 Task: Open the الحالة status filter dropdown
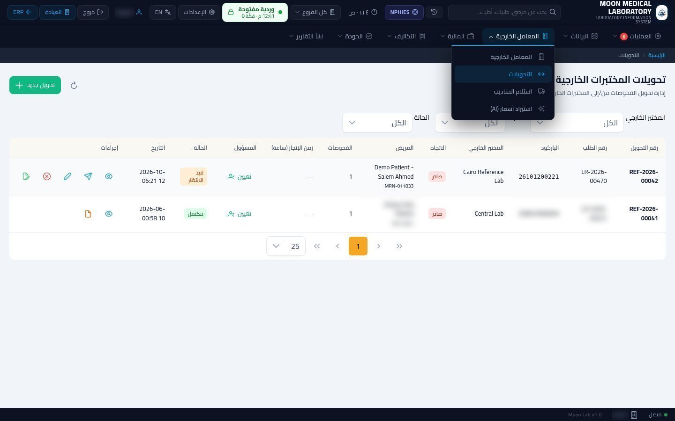point(377,123)
